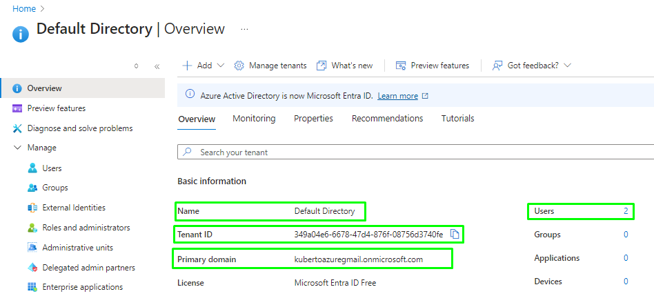654x296 pixels.
Task: Click the sidebar up-down sort arrows icon
Action: (136, 66)
